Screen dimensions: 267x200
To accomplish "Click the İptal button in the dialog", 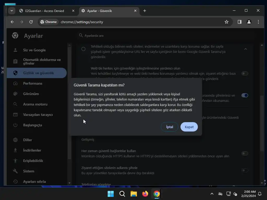I will click(x=169, y=127).
